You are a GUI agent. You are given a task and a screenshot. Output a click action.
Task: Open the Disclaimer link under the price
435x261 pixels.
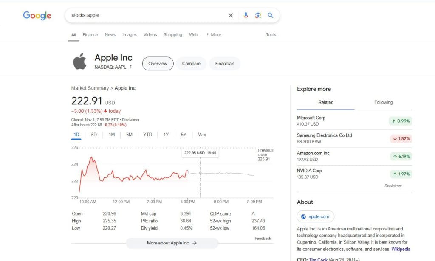131,120
